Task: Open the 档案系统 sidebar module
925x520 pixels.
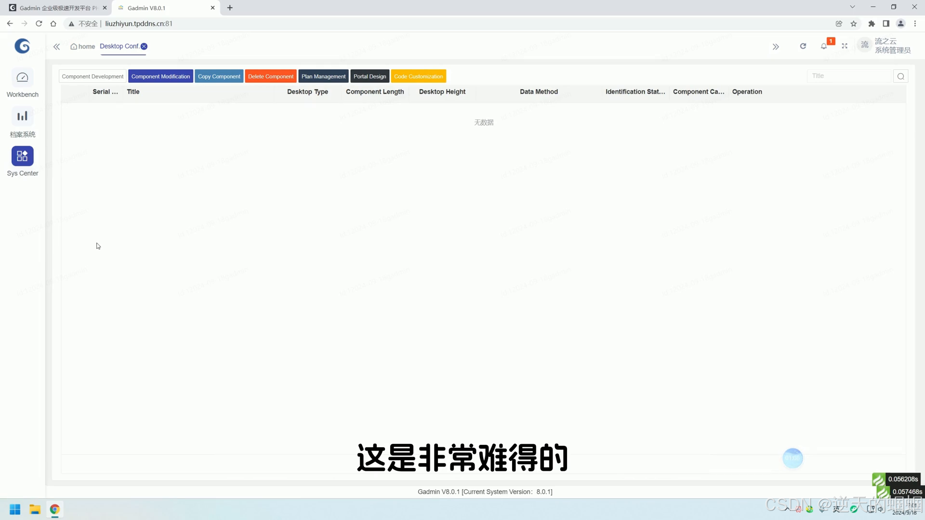Action: point(22,117)
